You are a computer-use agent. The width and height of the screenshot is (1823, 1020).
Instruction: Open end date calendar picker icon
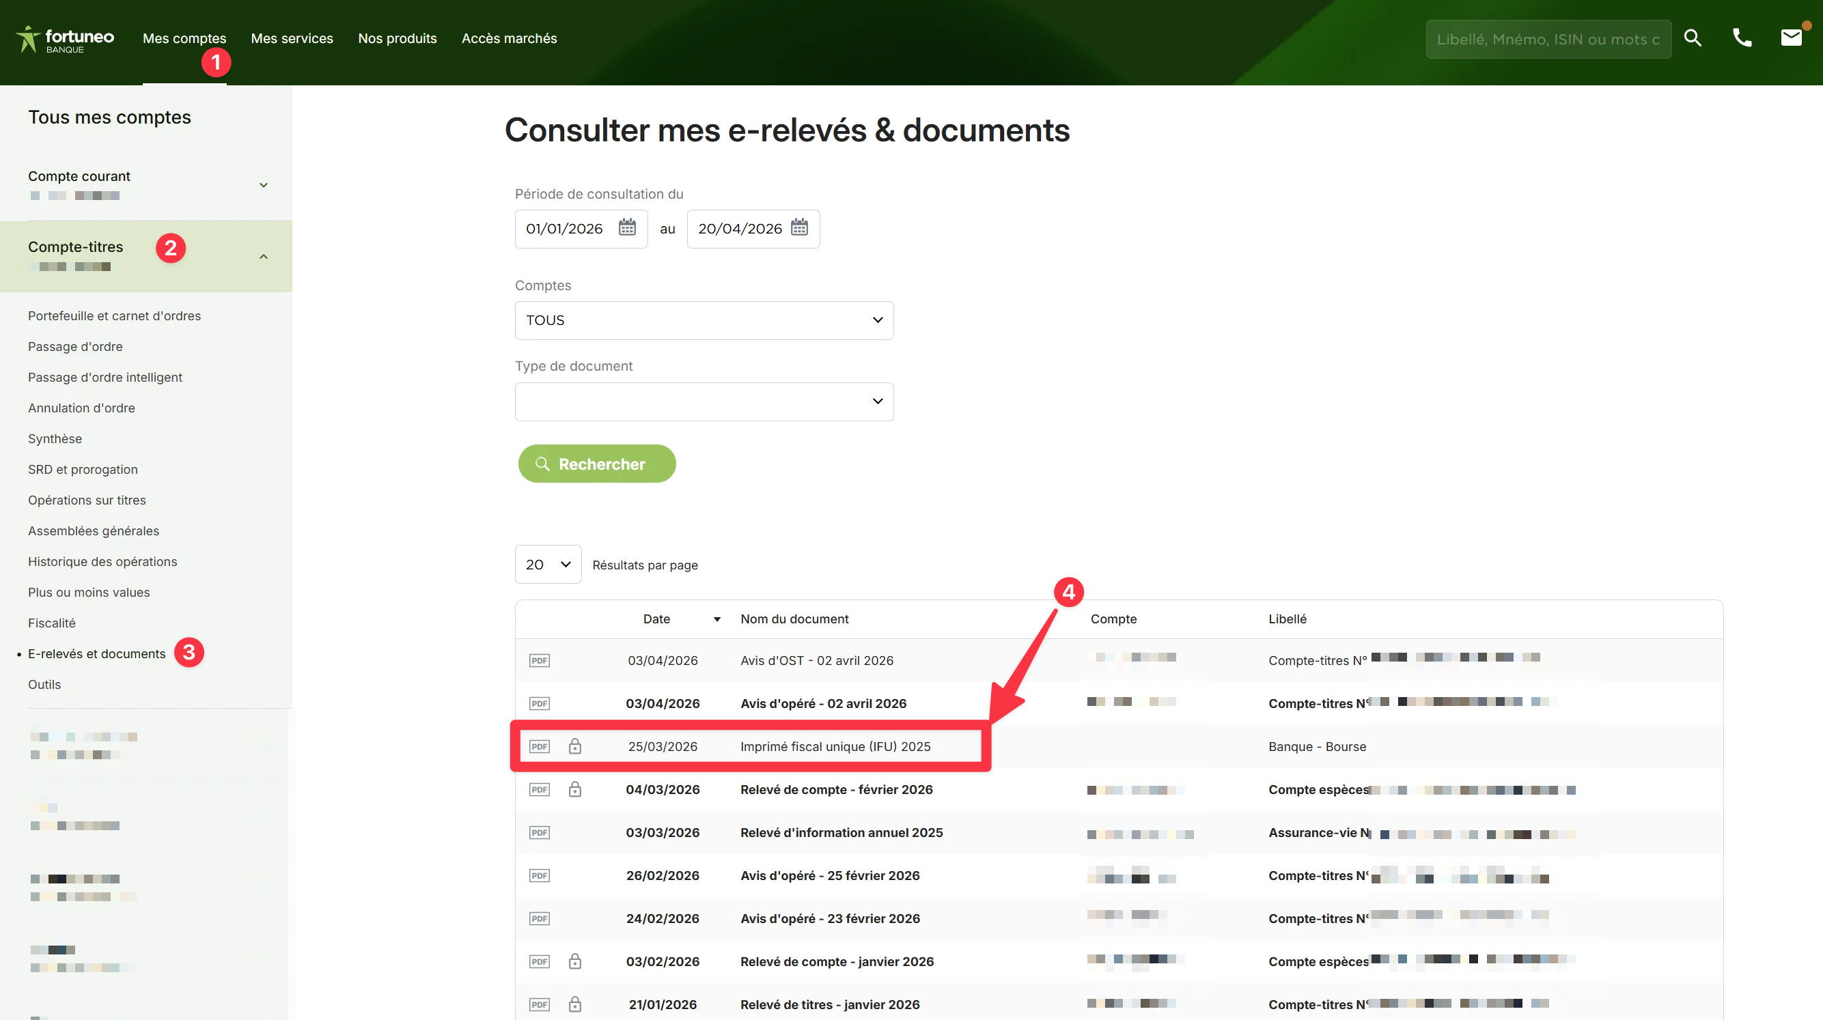pyautogui.click(x=799, y=228)
